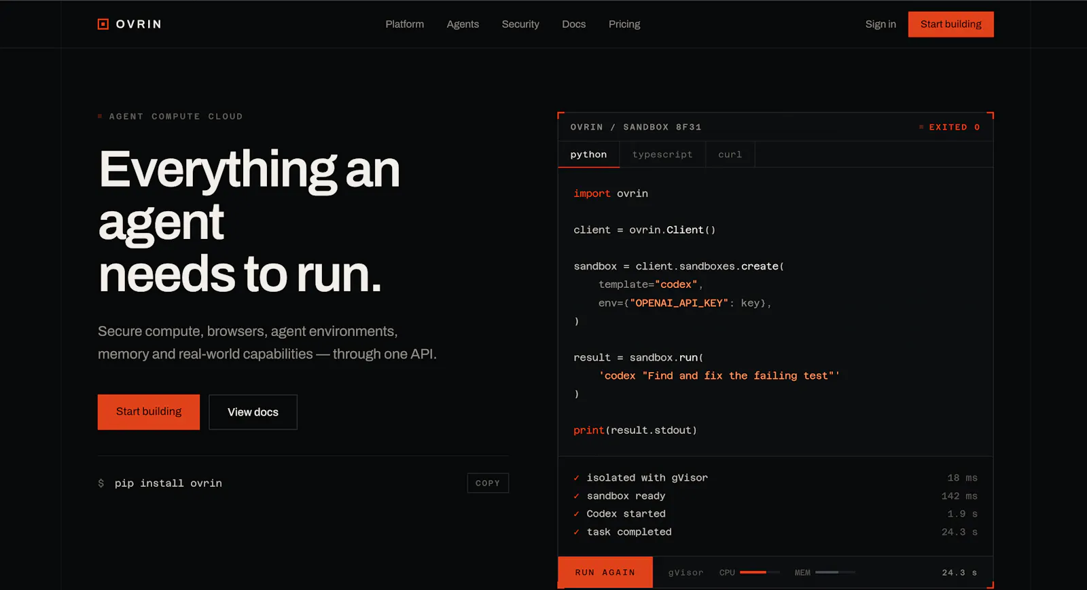This screenshot has width=1087, height=590.
Task: Click the red EXITED 0 status indicator
Action: [x=949, y=127]
